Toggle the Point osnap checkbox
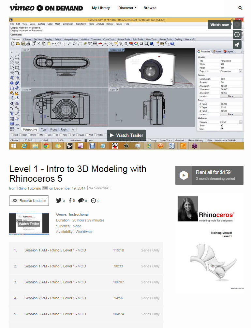This screenshot has height=328, width=251. pos(29,135)
